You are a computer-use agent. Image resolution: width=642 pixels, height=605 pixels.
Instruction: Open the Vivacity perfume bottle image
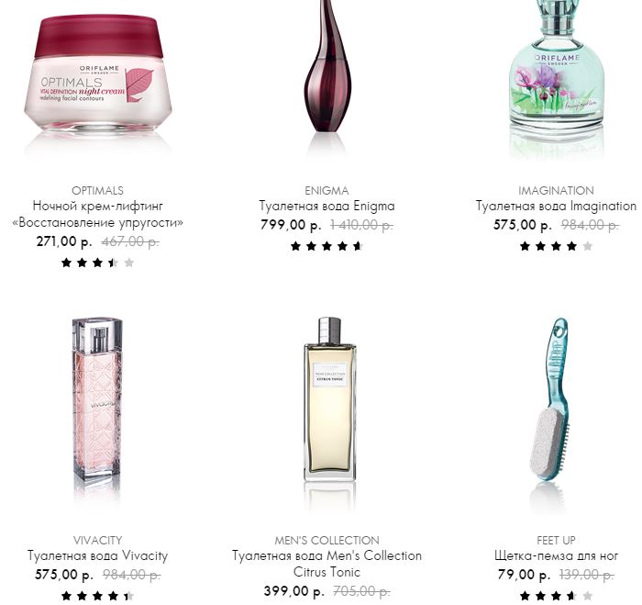point(97,409)
